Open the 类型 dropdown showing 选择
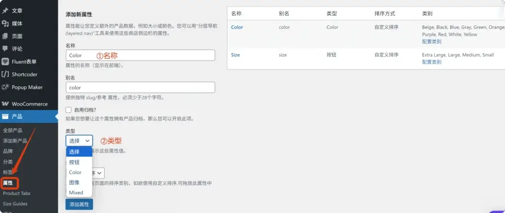 tap(79, 141)
